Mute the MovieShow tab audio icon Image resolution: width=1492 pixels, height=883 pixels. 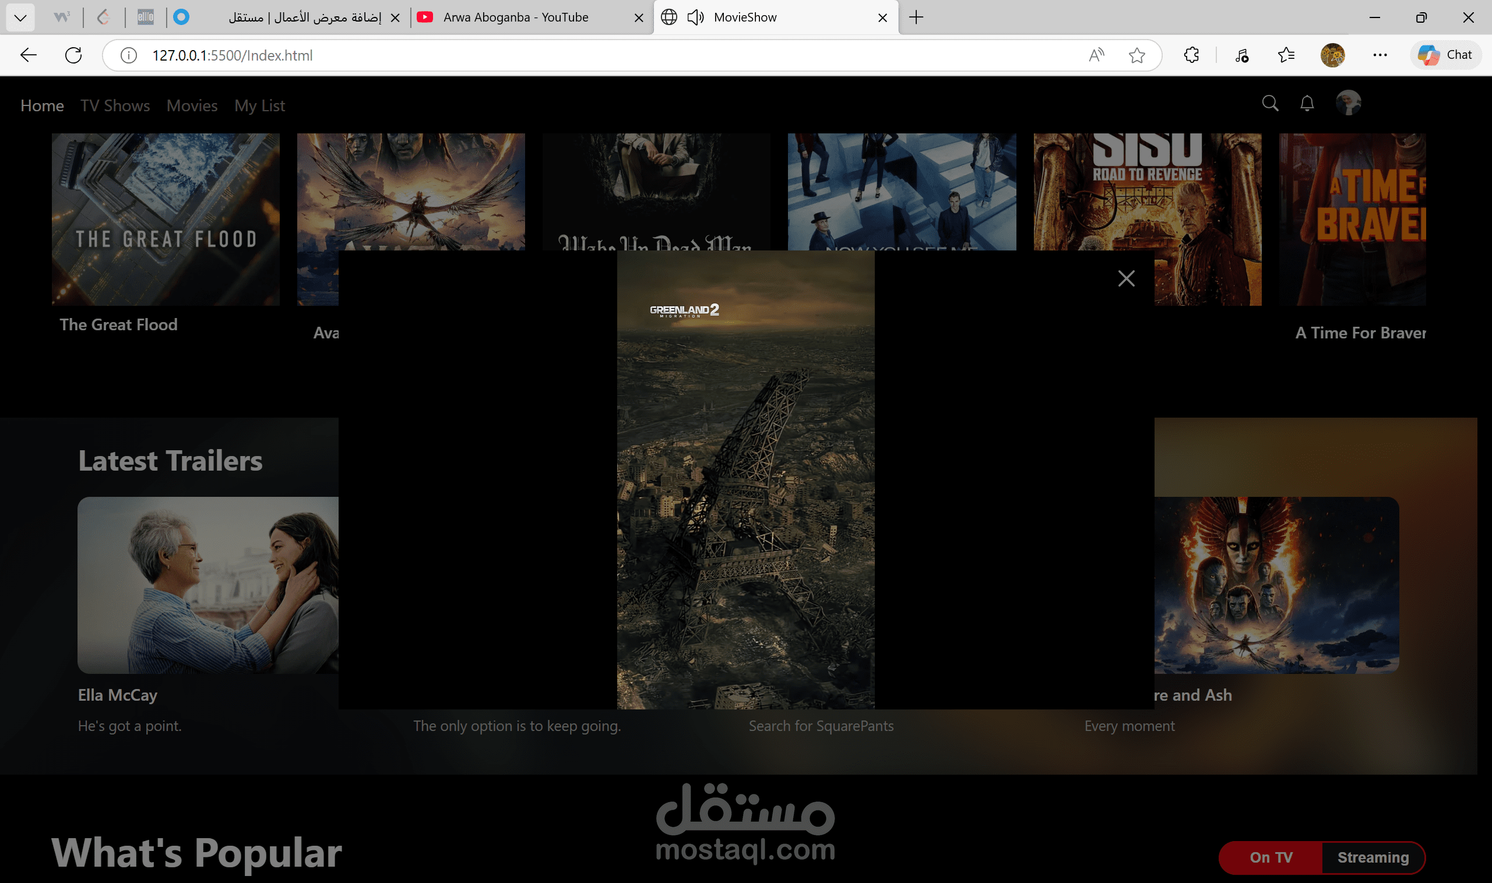[695, 17]
